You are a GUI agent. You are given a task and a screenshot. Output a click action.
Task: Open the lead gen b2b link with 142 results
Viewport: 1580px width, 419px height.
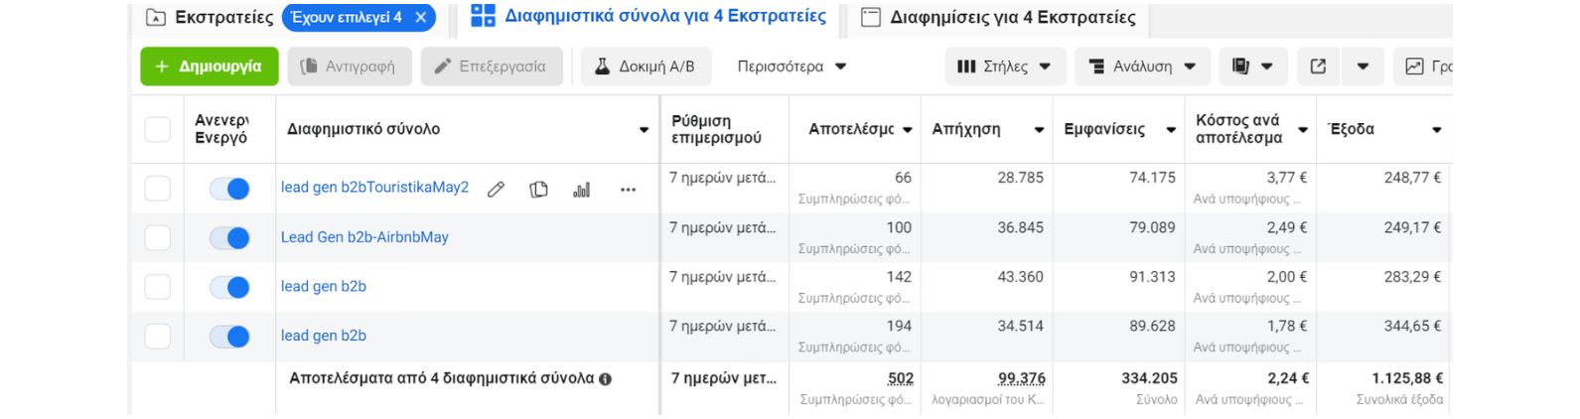click(x=324, y=286)
